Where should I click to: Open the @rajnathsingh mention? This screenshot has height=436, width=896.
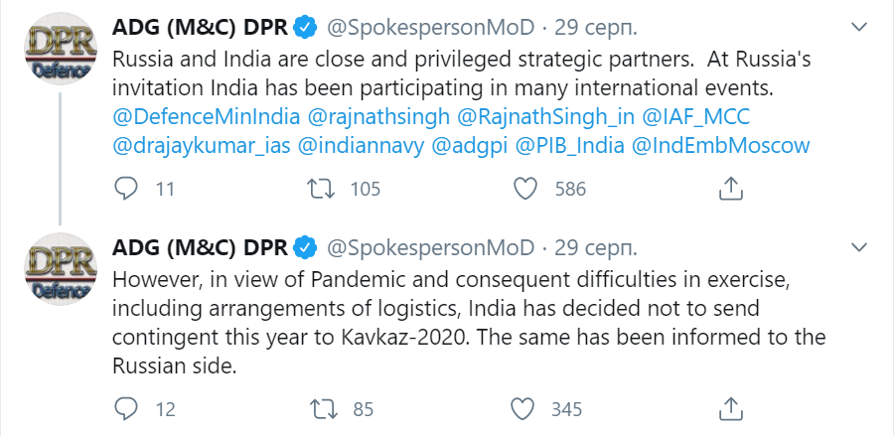pyautogui.click(x=378, y=116)
